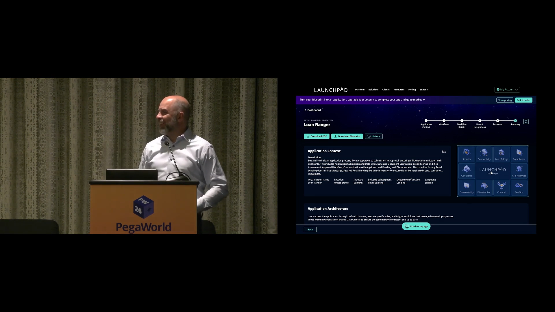
Task: Expand the My Account dropdown
Action: (507, 90)
